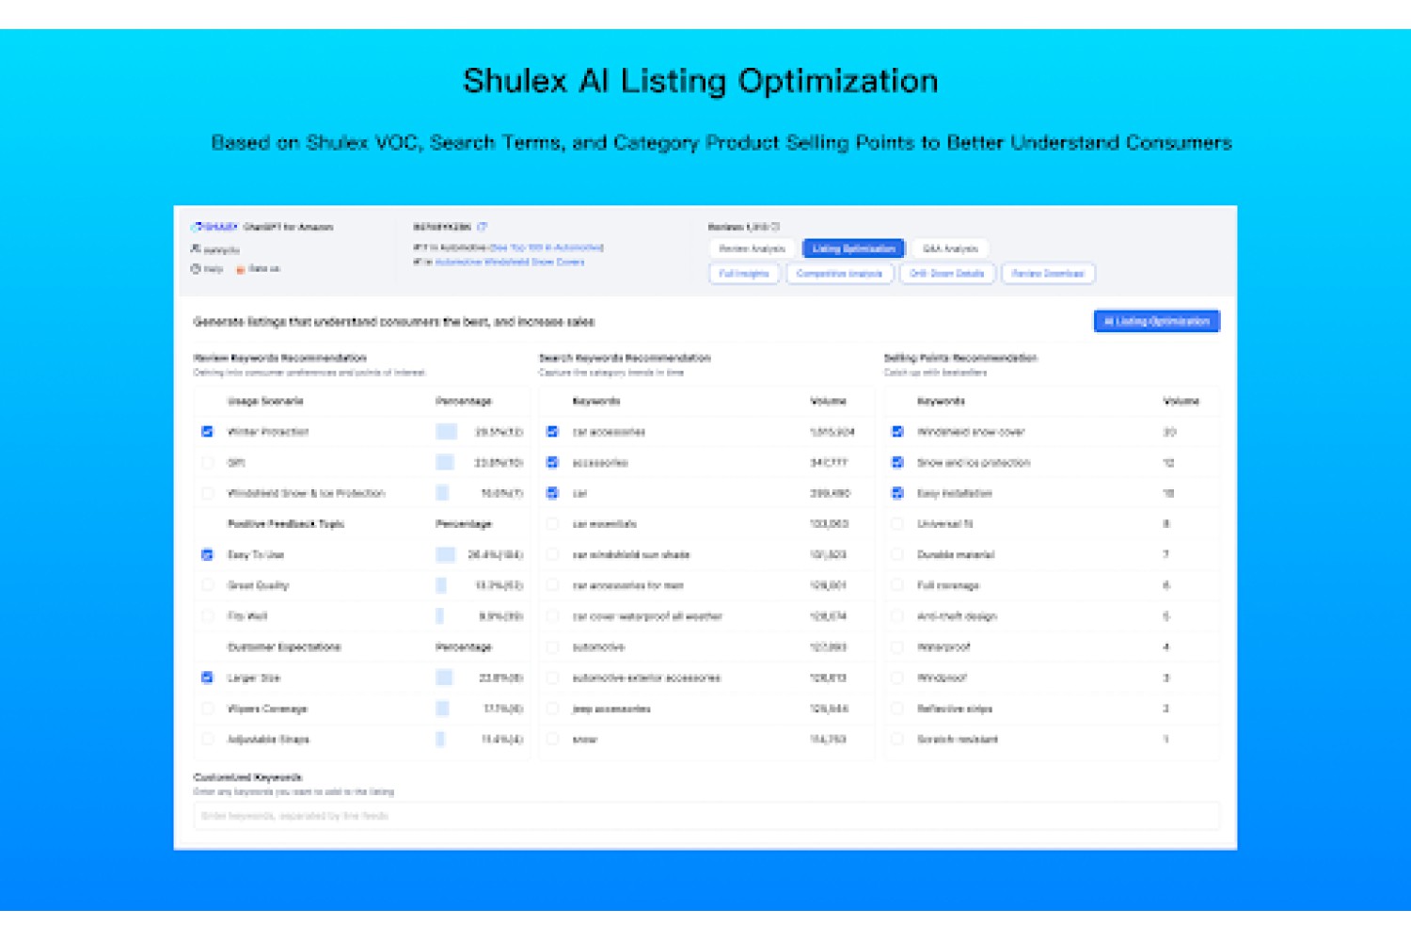Check the Gift usage scenario checkbox

207,462
